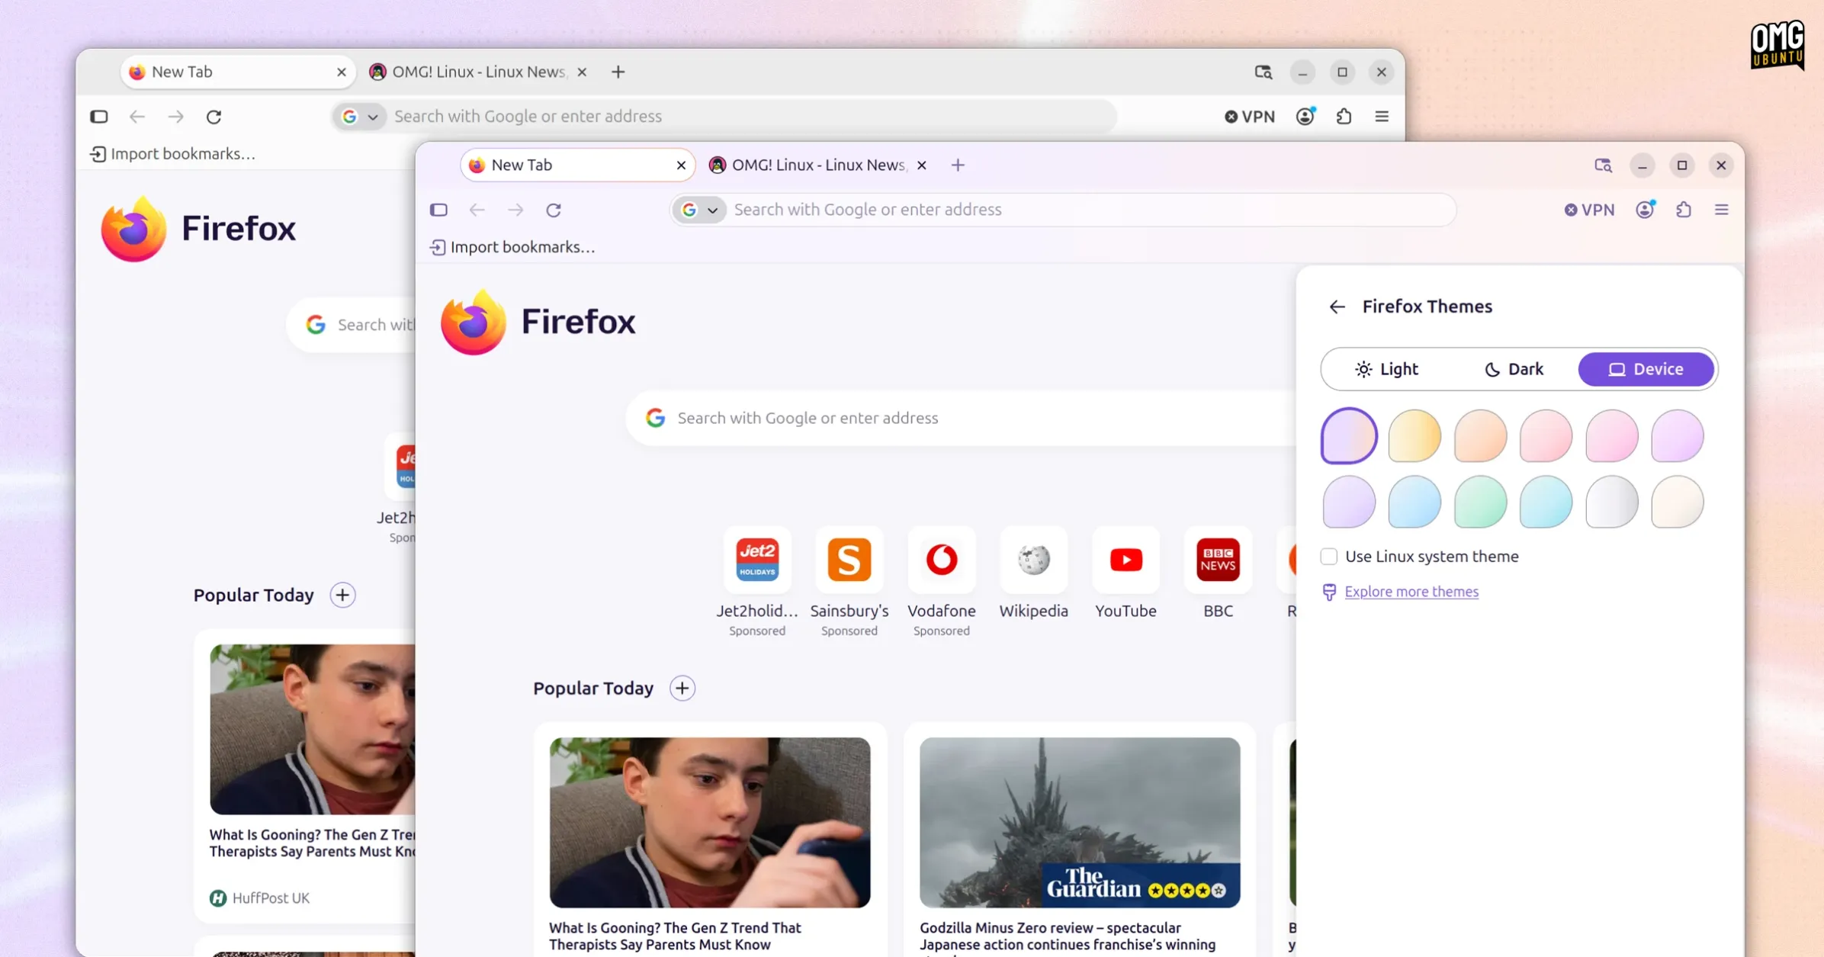Add topics with Popular Today plus button
Image resolution: width=1824 pixels, height=957 pixels.
(682, 688)
